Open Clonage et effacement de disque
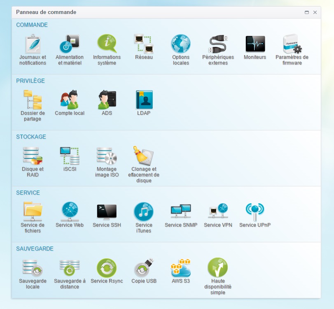This screenshot has height=309, width=334. click(144, 156)
